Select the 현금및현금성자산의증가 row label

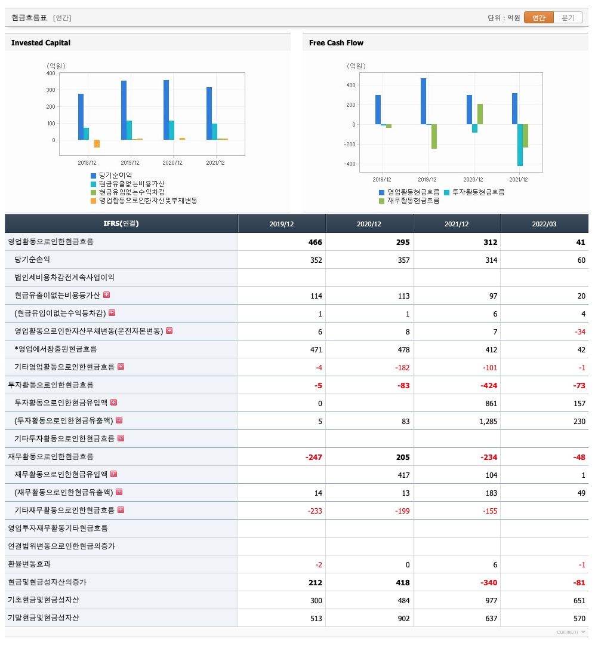click(47, 582)
